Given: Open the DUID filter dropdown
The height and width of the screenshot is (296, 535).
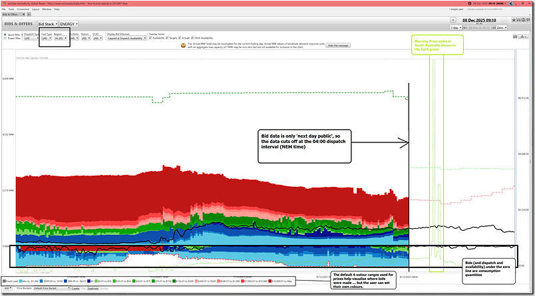Looking at the screenshot, I should tap(98, 38).
